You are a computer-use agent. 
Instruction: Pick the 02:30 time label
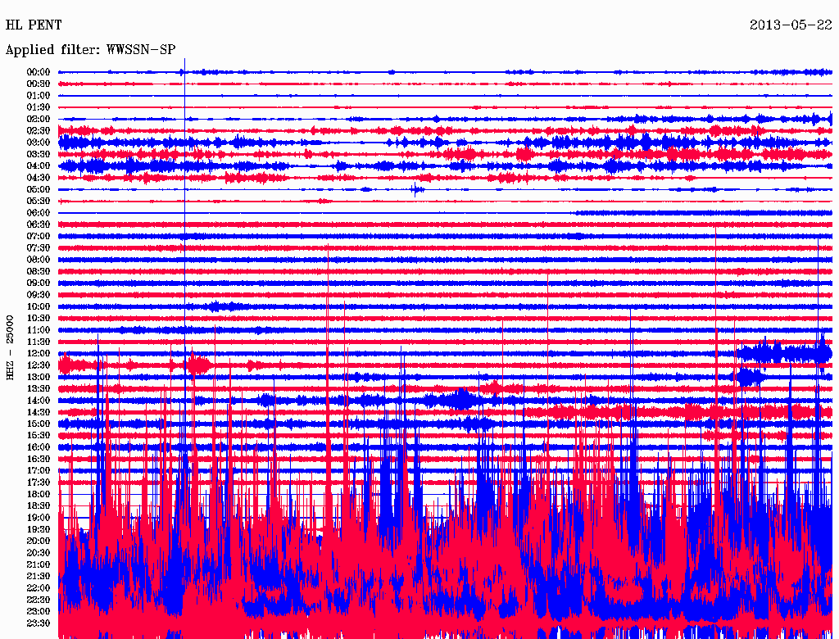[x=39, y=130]
